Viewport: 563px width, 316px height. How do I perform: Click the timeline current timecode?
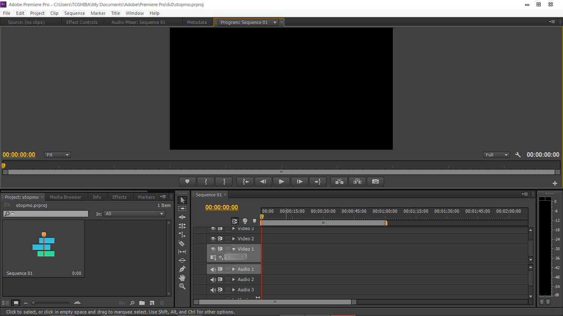coord(222,207)
